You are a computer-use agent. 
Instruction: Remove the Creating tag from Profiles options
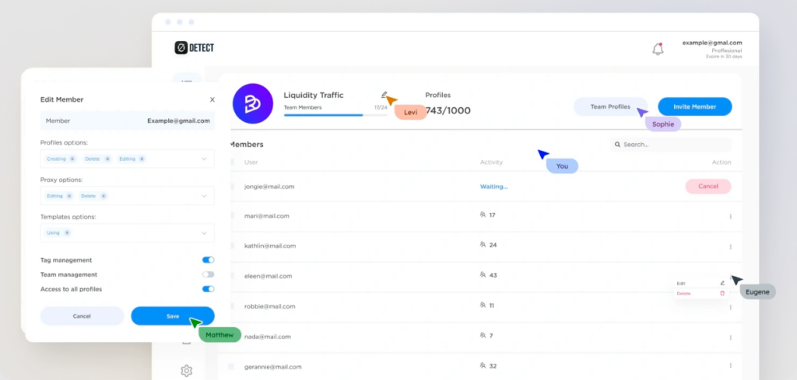point(72,159)
